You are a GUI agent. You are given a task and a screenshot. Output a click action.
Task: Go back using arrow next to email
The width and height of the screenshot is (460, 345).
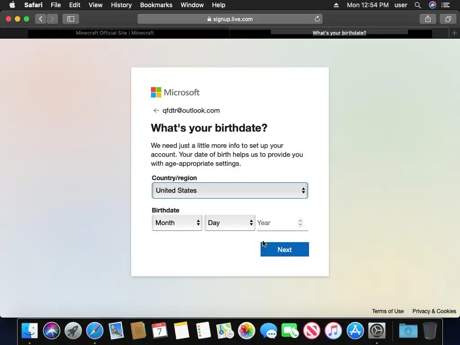[156, 111]
